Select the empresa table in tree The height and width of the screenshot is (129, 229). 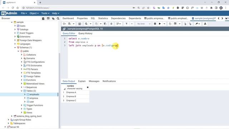[x=34, y=98]
